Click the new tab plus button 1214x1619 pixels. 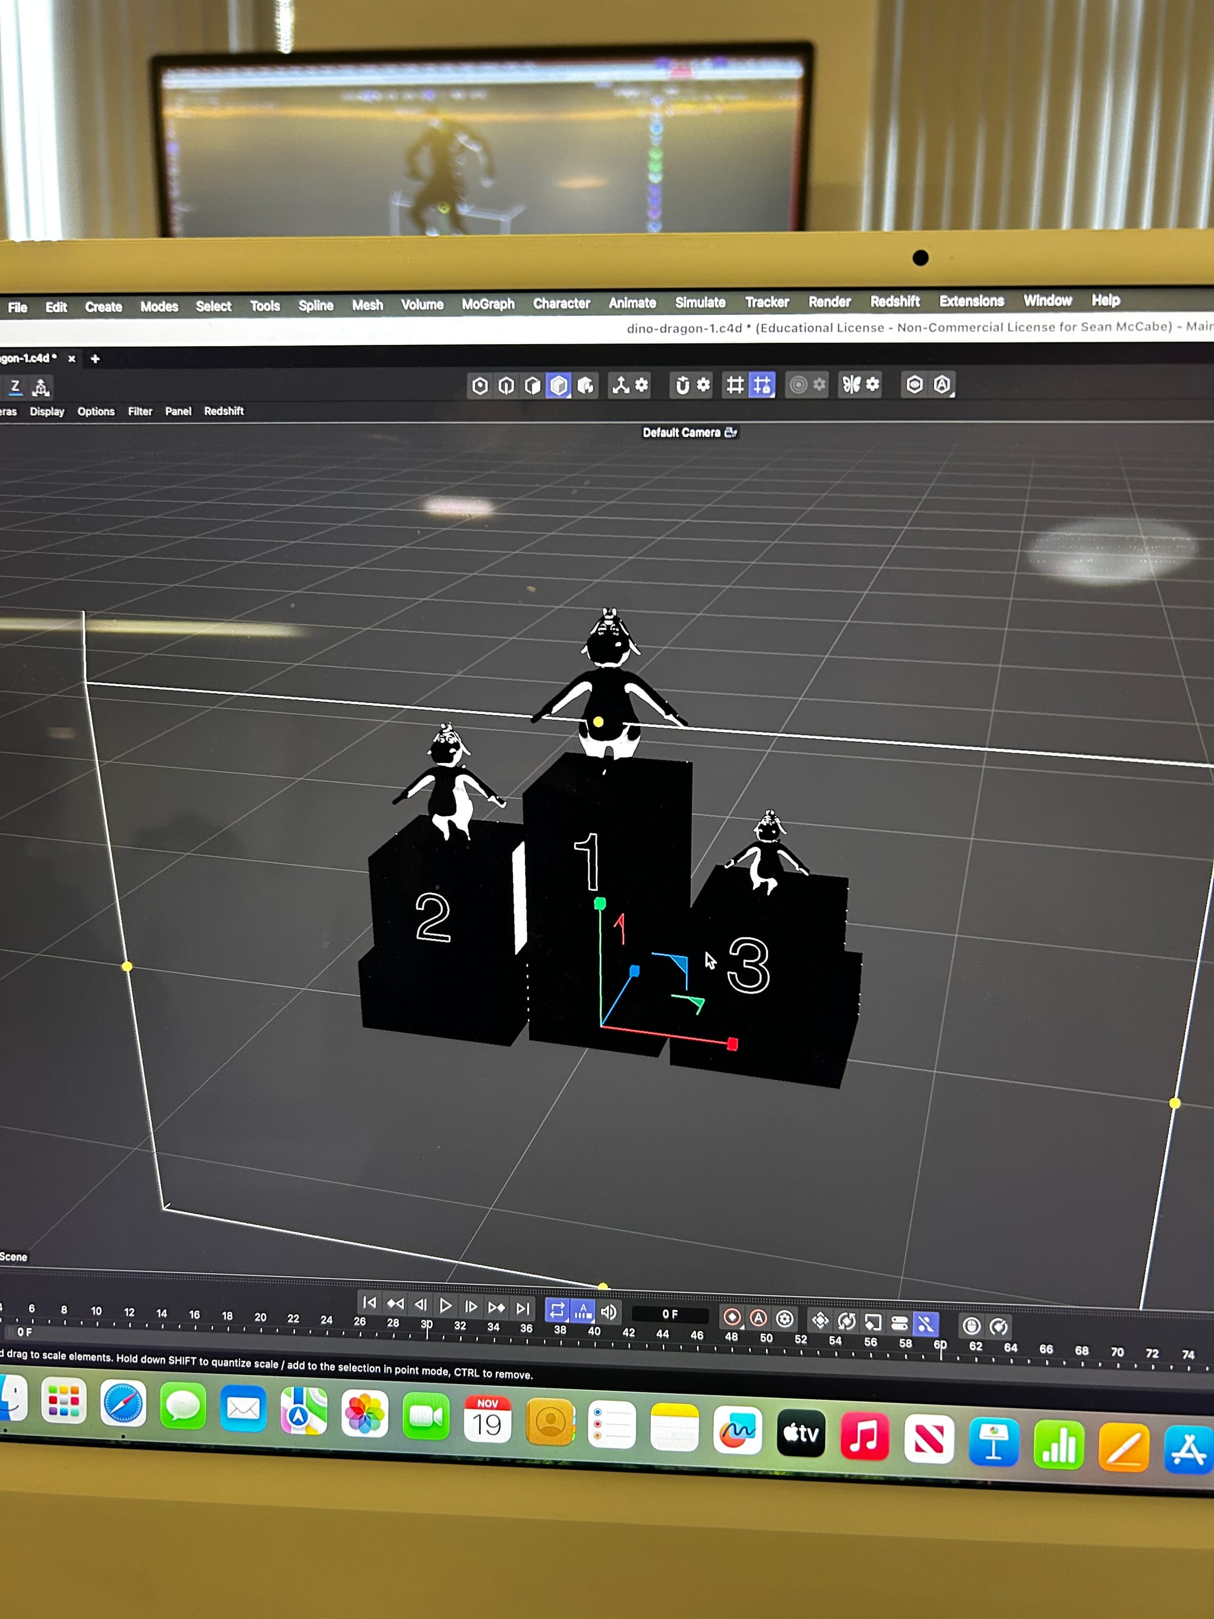point(95,359)
